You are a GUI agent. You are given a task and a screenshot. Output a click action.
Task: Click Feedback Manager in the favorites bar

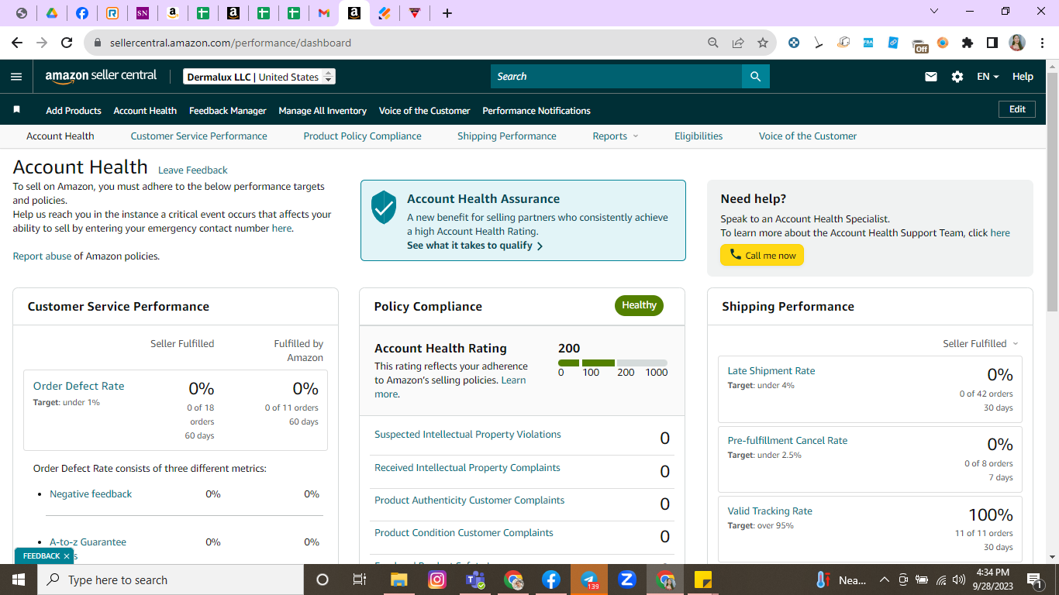228,111
